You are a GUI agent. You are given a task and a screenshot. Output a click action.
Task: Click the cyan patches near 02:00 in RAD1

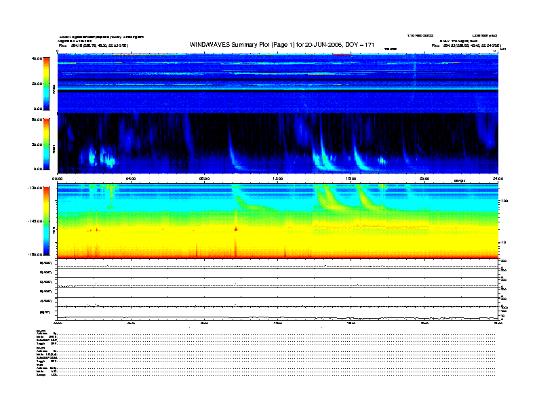click(x=101, y=157)
